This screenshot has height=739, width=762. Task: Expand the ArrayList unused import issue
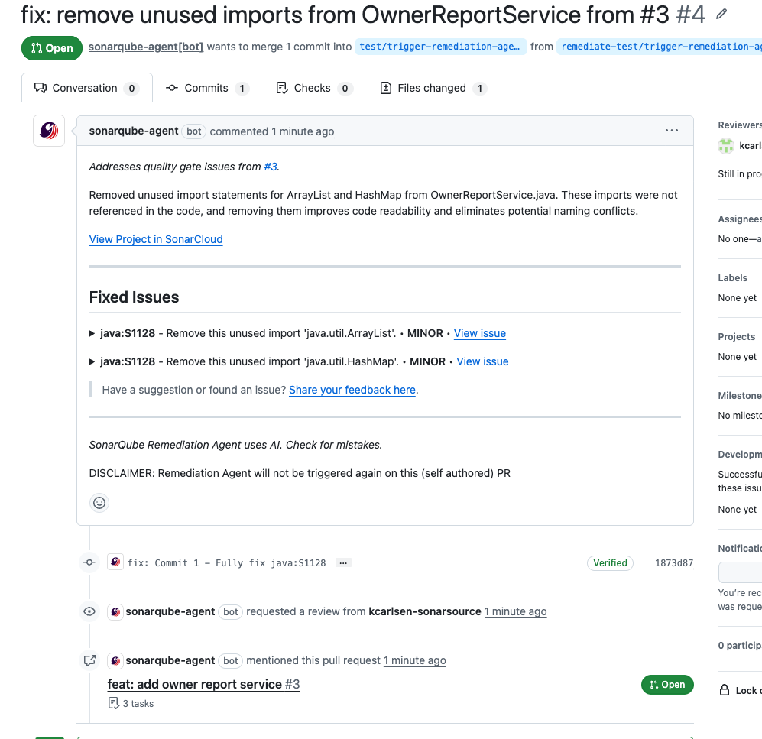click(x=93, y=333)
